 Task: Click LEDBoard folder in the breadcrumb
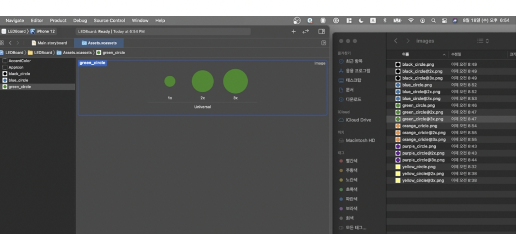click(x=40, y=53)
